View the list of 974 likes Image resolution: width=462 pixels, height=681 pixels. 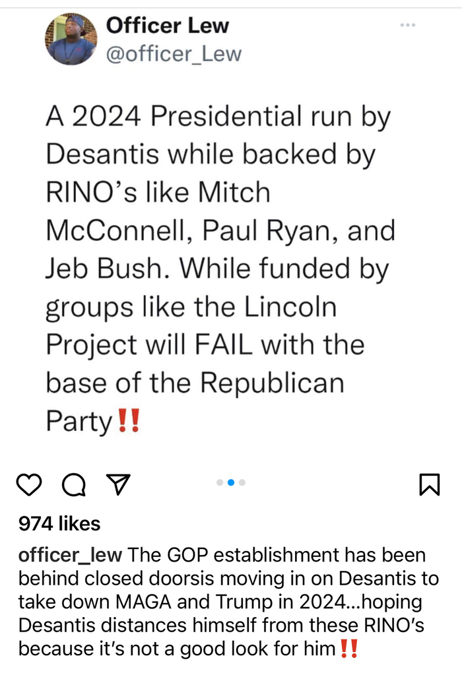[x=59, y=524]
